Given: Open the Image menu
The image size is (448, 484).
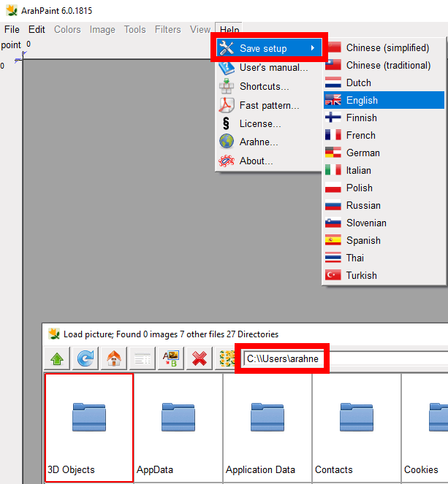Looking at the screenshot, I should 102,30.
